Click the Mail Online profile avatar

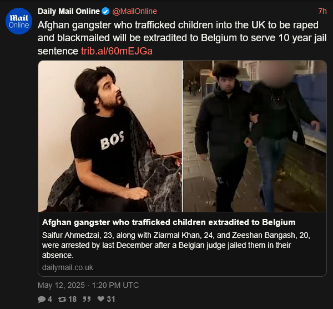19,21
